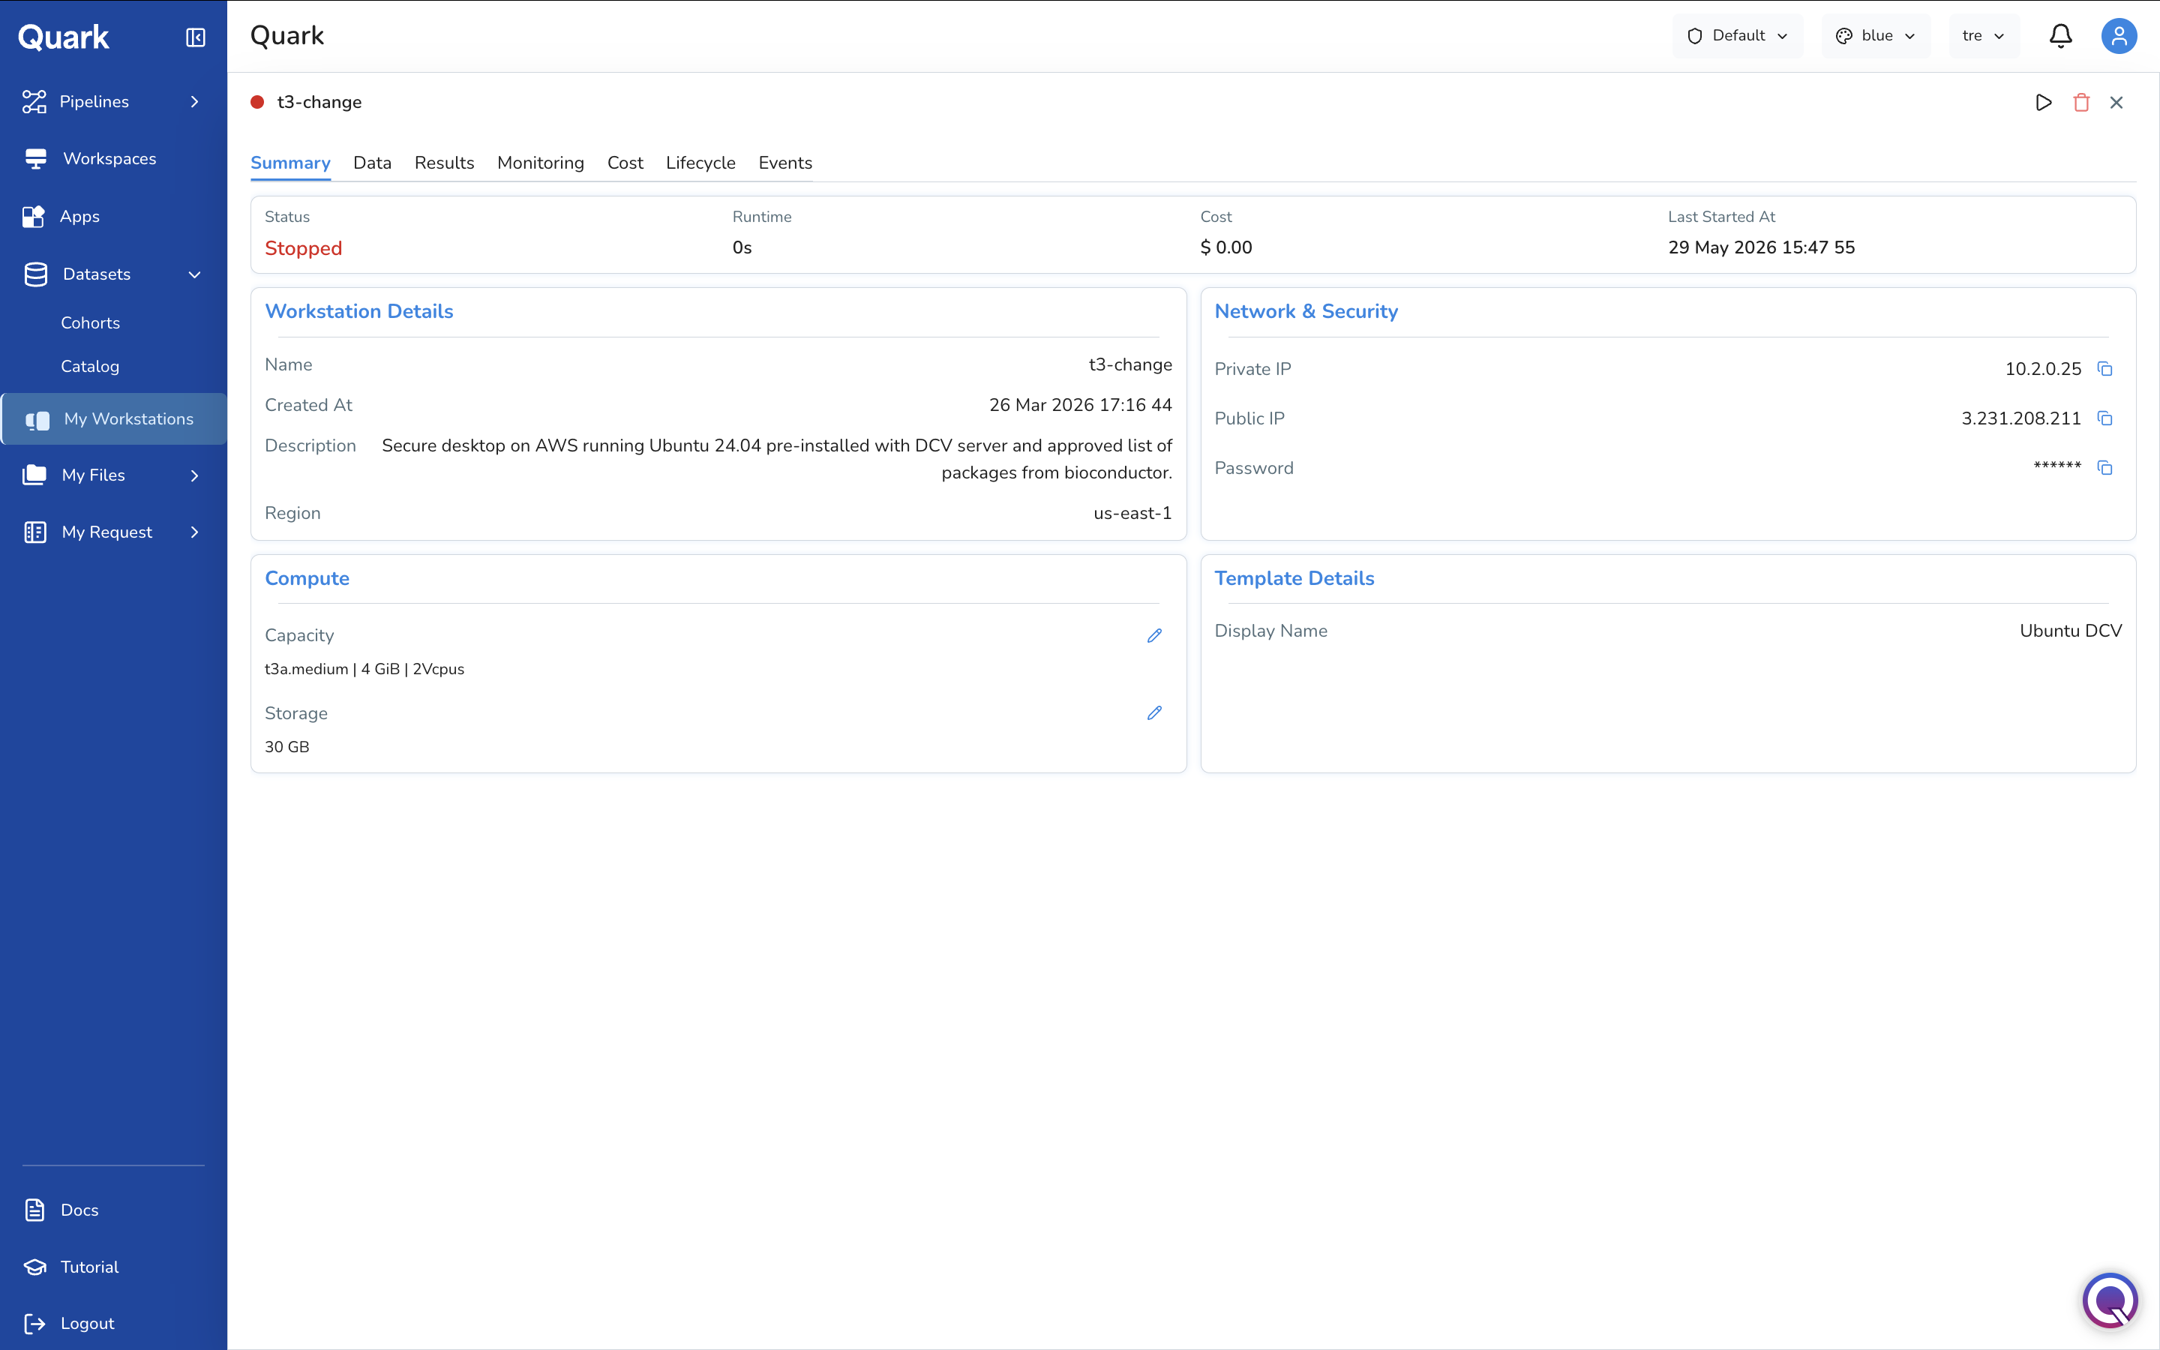The height and width of the screenshot is (1350, 2160).
Task: Edit the Storage setting
Action: tap(1154, 712)
